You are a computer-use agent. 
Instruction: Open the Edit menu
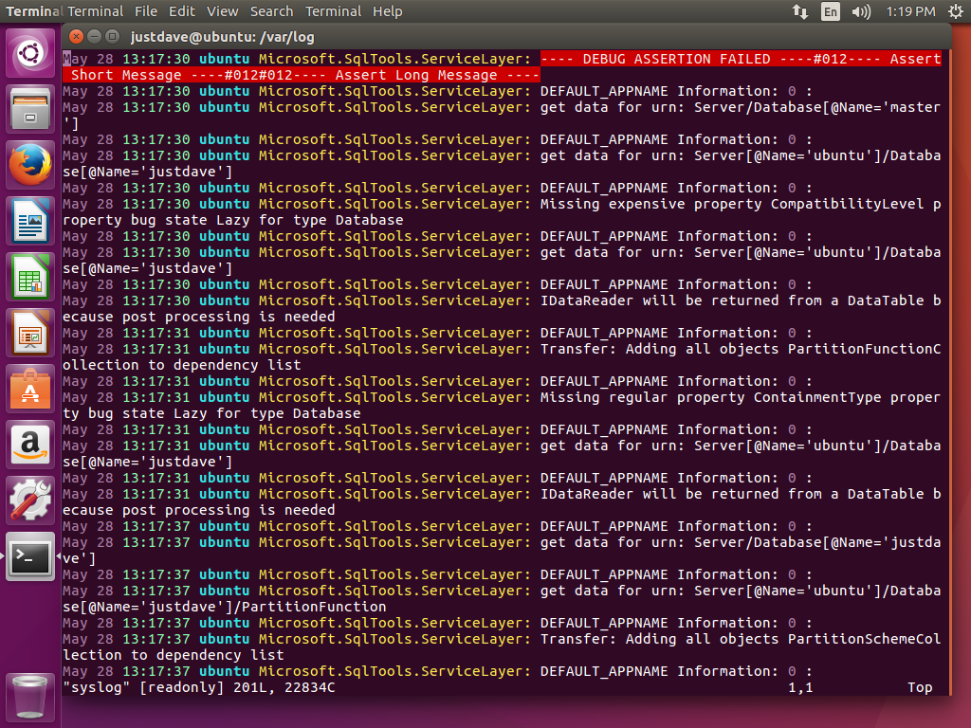182,11
